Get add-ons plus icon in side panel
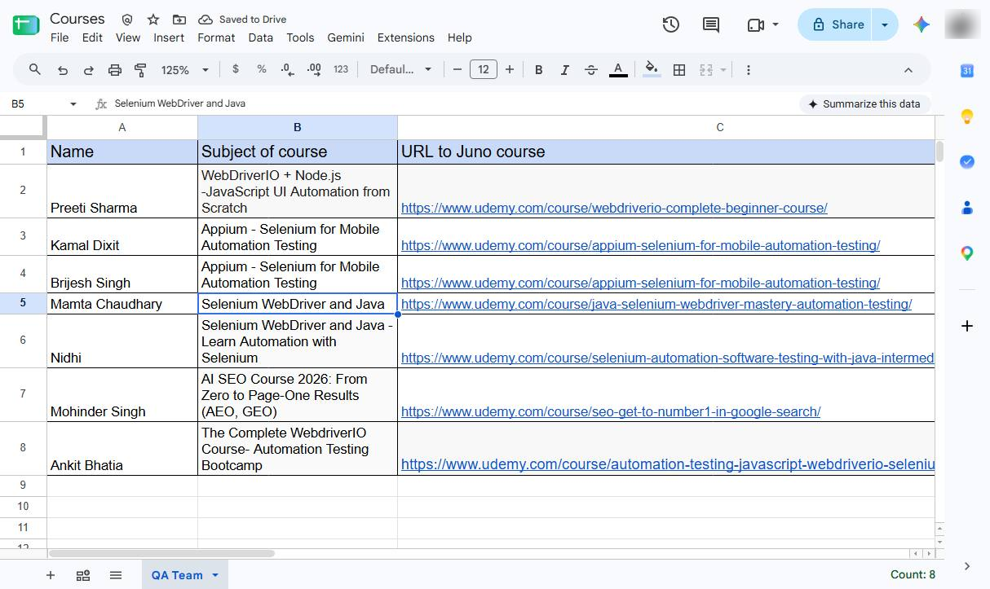The image size is (990, 589). point(967,326)
